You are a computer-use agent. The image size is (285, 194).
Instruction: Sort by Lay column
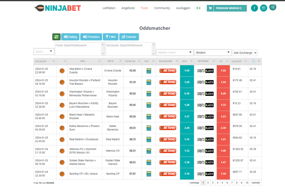(223, 61)
